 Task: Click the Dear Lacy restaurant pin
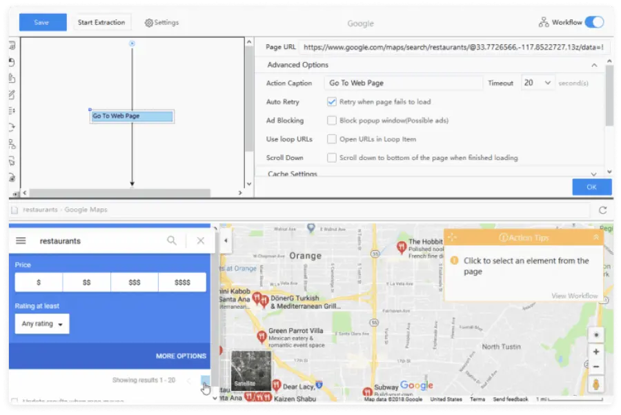point(277,385)
